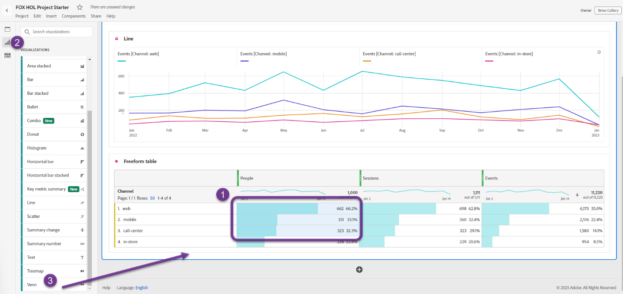Select the Donut visualization
The height and width of the screenshot is (294, 623).
click(x=54, y=134)
